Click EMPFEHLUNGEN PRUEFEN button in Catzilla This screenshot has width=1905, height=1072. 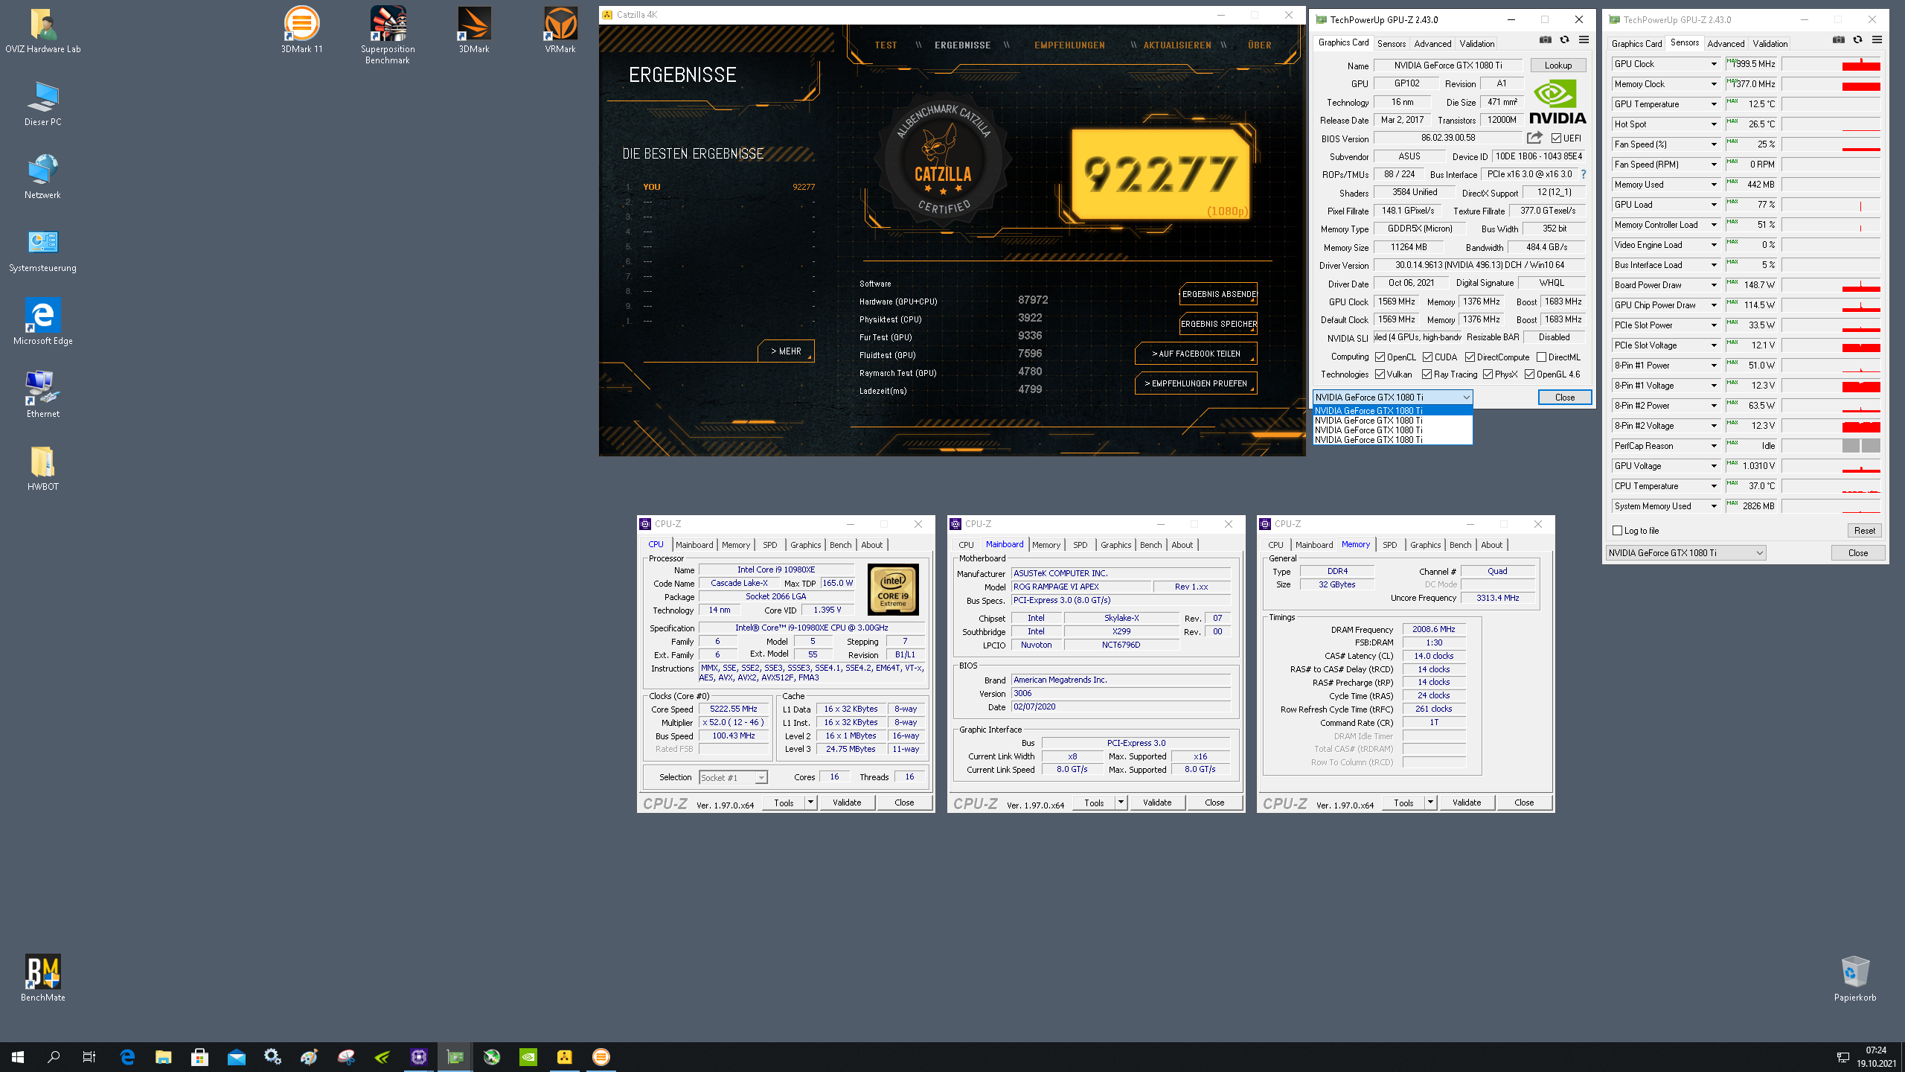tap(1196, 383)
